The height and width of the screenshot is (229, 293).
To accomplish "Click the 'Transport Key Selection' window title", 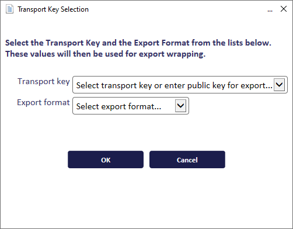I will coord(53,9).
